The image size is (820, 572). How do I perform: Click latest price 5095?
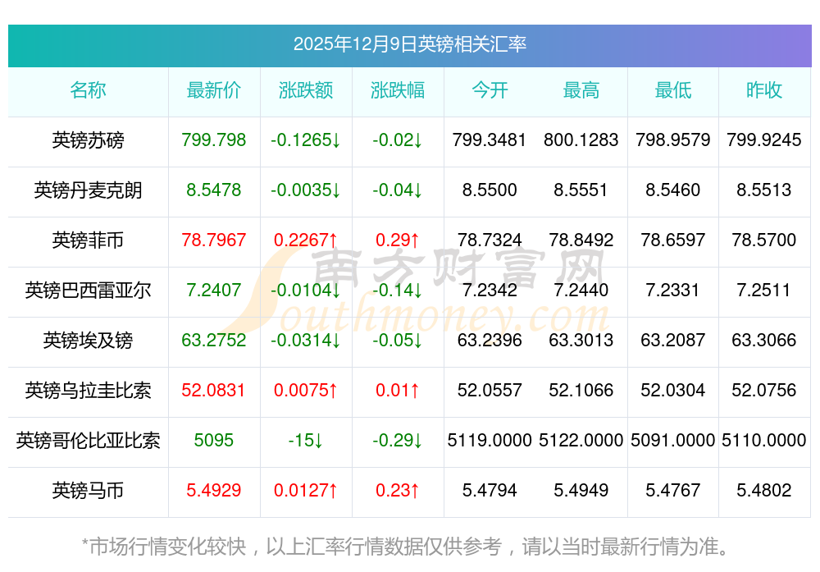(214, 440)
